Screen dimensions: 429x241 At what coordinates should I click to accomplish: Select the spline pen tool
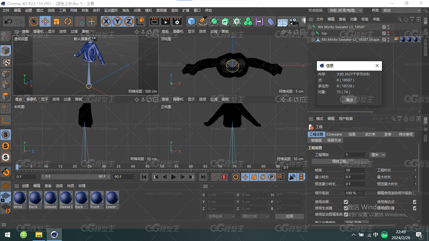coord(203,21)
